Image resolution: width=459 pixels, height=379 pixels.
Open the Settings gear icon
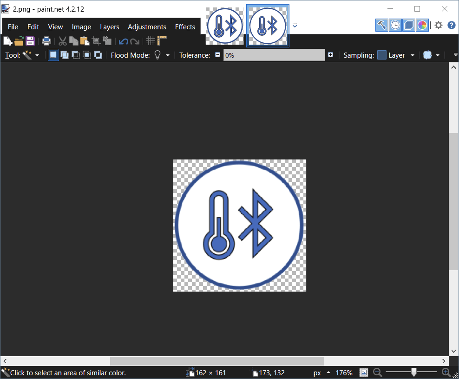pos(438,25)
